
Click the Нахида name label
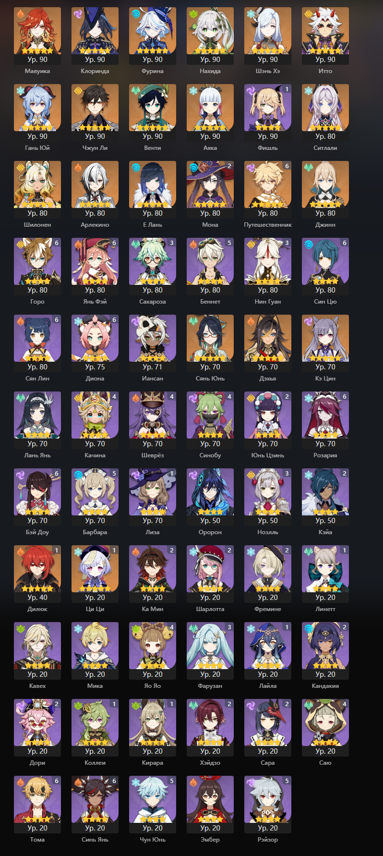coord(210,71)
